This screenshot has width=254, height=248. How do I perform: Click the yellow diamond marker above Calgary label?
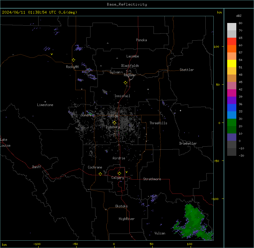coord(119,173)
